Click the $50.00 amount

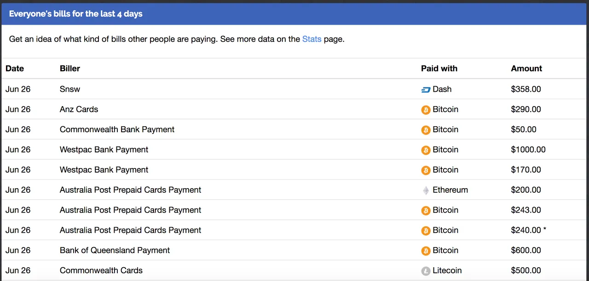click(524, 129)
